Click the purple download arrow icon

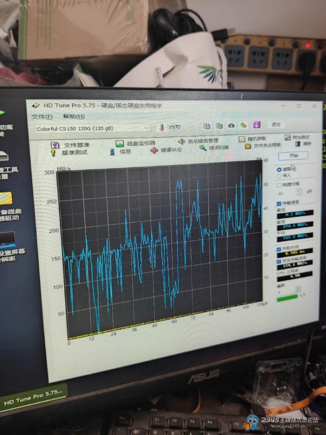click(x=256, y=125)
